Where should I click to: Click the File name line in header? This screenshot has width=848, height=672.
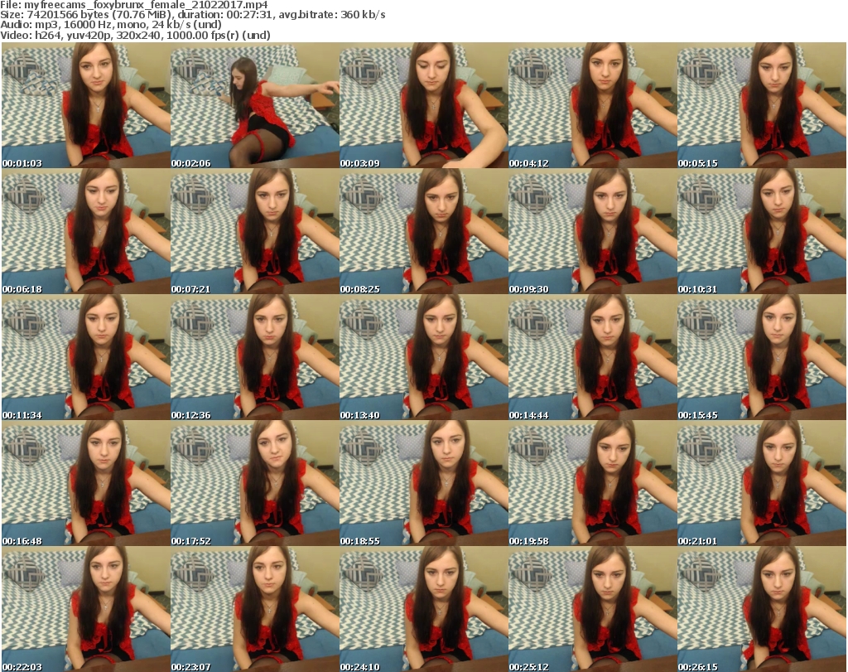[x=134, y=5]
